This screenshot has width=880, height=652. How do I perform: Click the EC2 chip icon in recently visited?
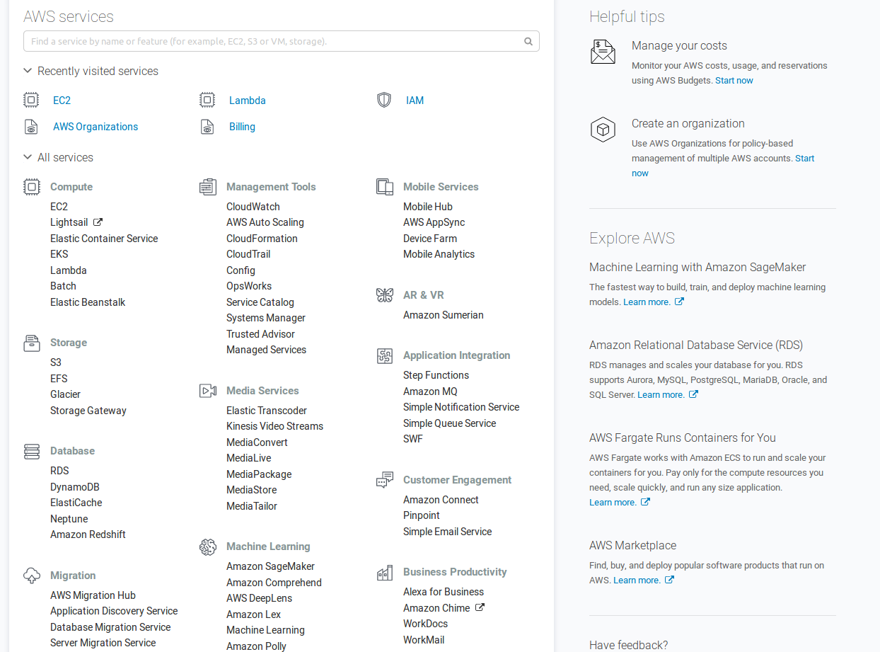(31, 101)
